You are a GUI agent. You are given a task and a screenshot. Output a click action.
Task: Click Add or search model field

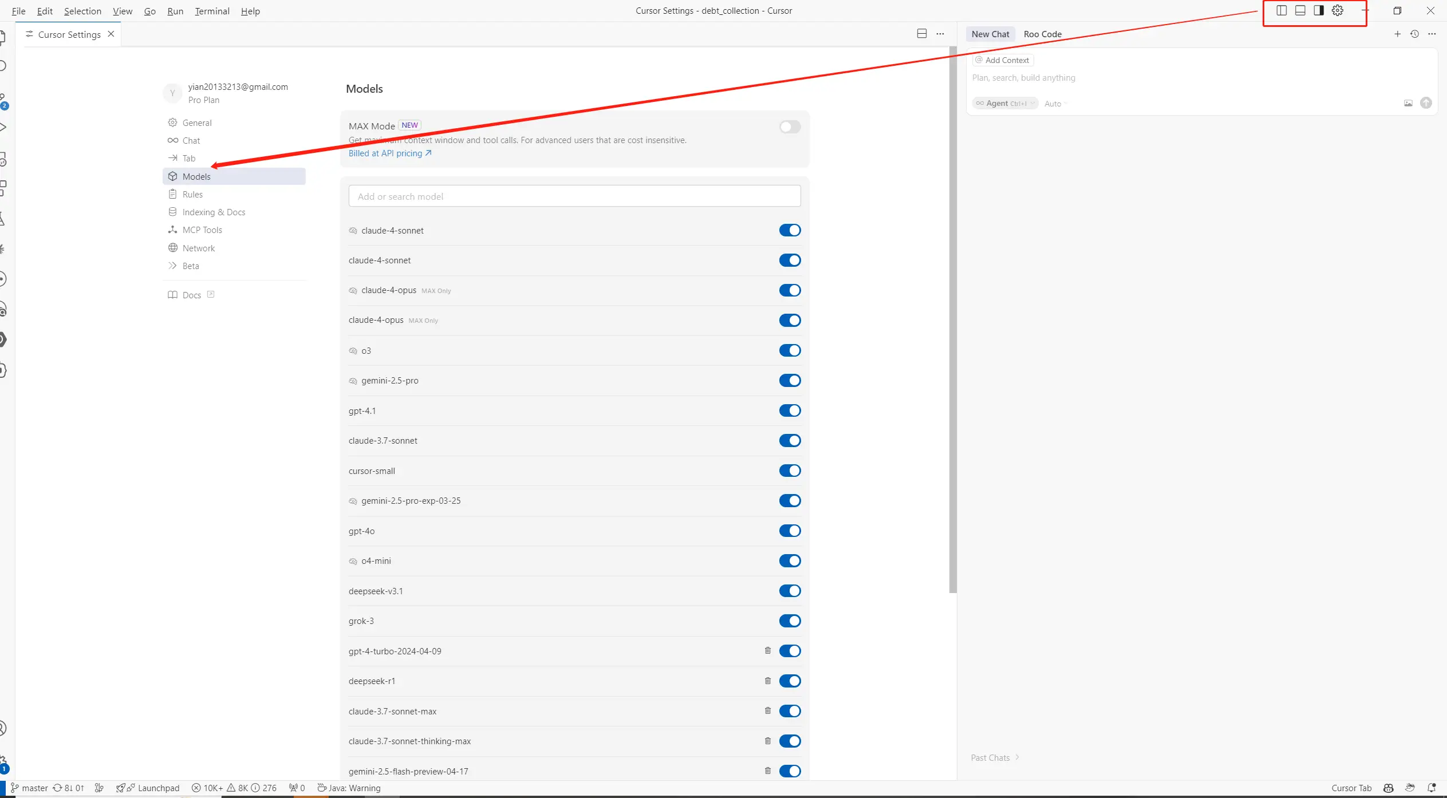click(574, 196)
